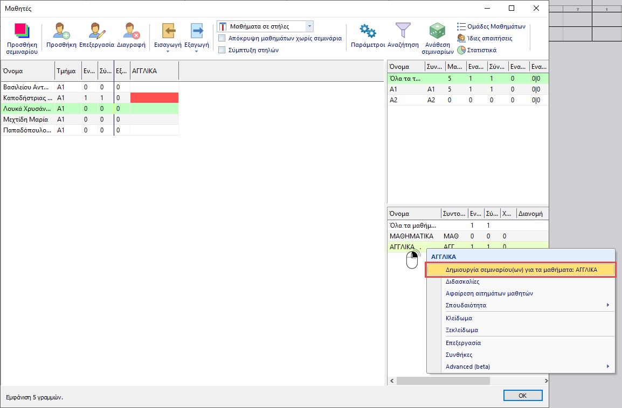The image size is (622, 408).
Task: Click Ανάθεση σεμιναρίων dice icon
Action: point(436,31)
